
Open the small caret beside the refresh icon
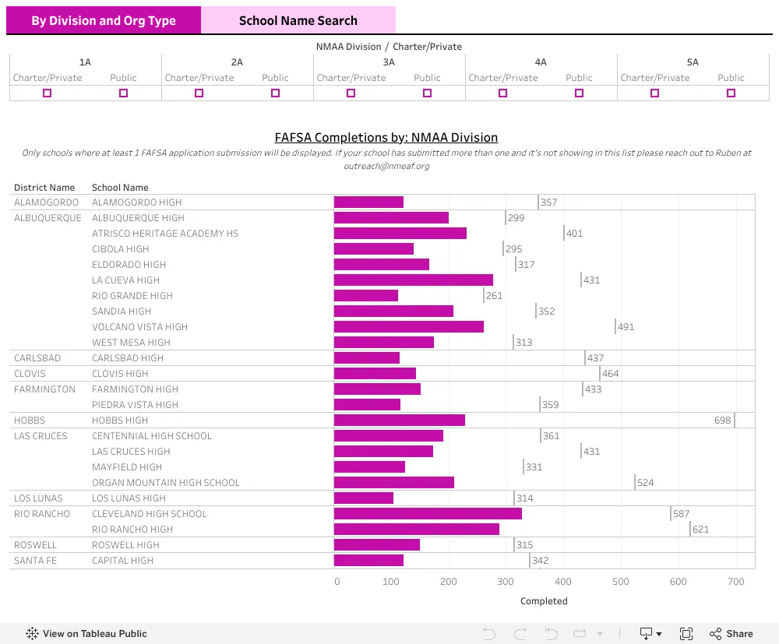click(600, 634)
